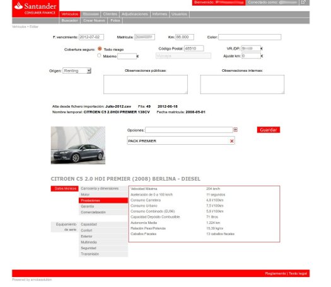Image resolution: width=331 pixels, height=287 pixels.
Task: Select the Motor category
Action: pos(103,194)
